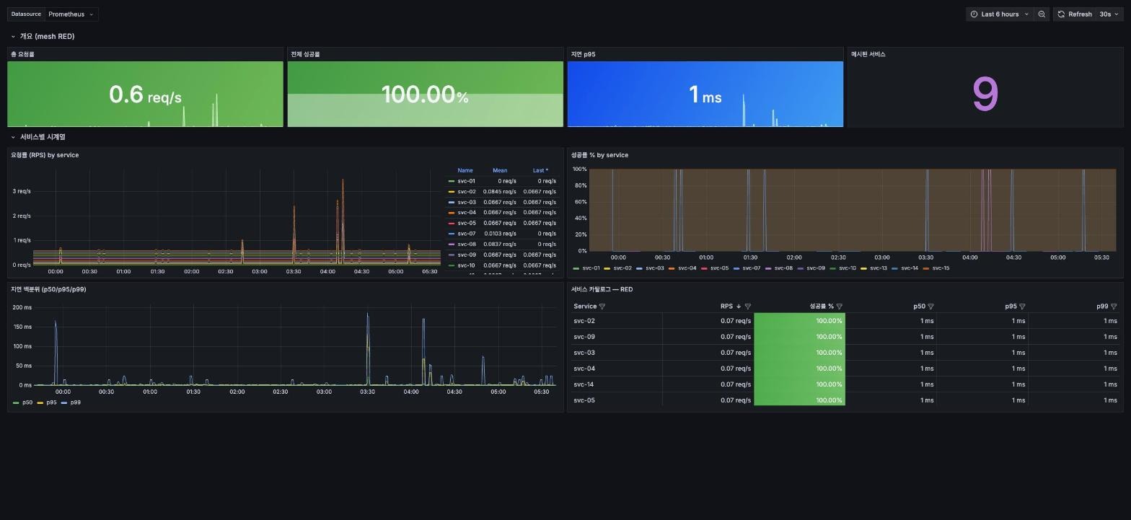
Task: Open the p99 column filter icon
Action: coord(1114,307)
